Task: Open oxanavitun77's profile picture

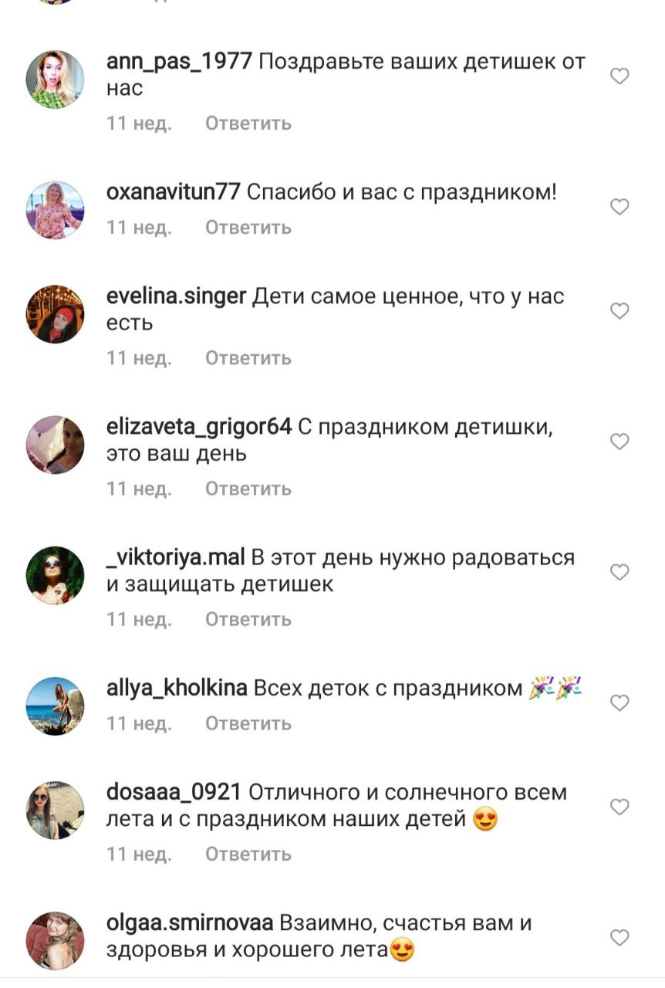Action: click(x=55, y=210)
